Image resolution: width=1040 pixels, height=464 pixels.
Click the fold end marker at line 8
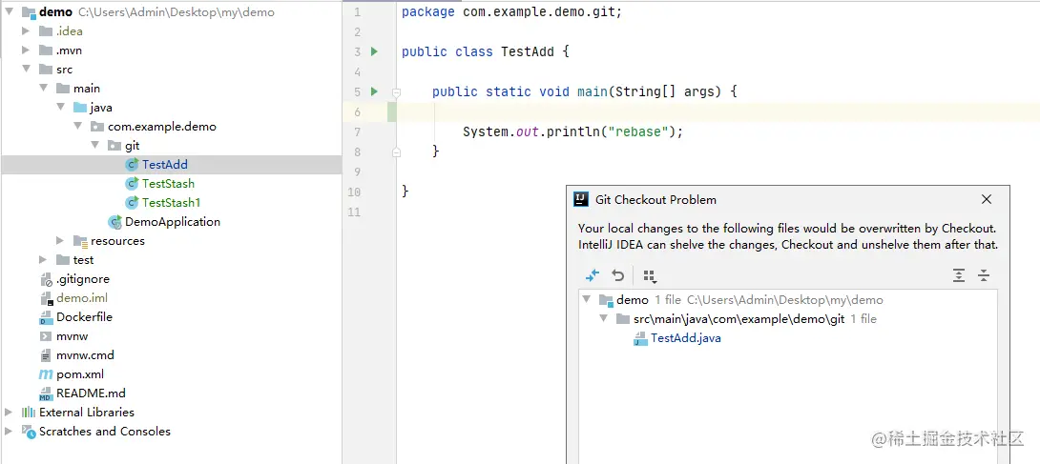coord(396,151)
